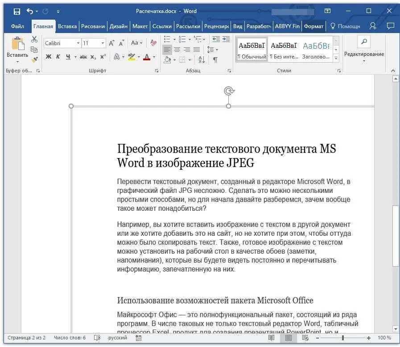Open the undo history dropdown arrow
This screenshot has height=347, width=400.
coord(37,12)
